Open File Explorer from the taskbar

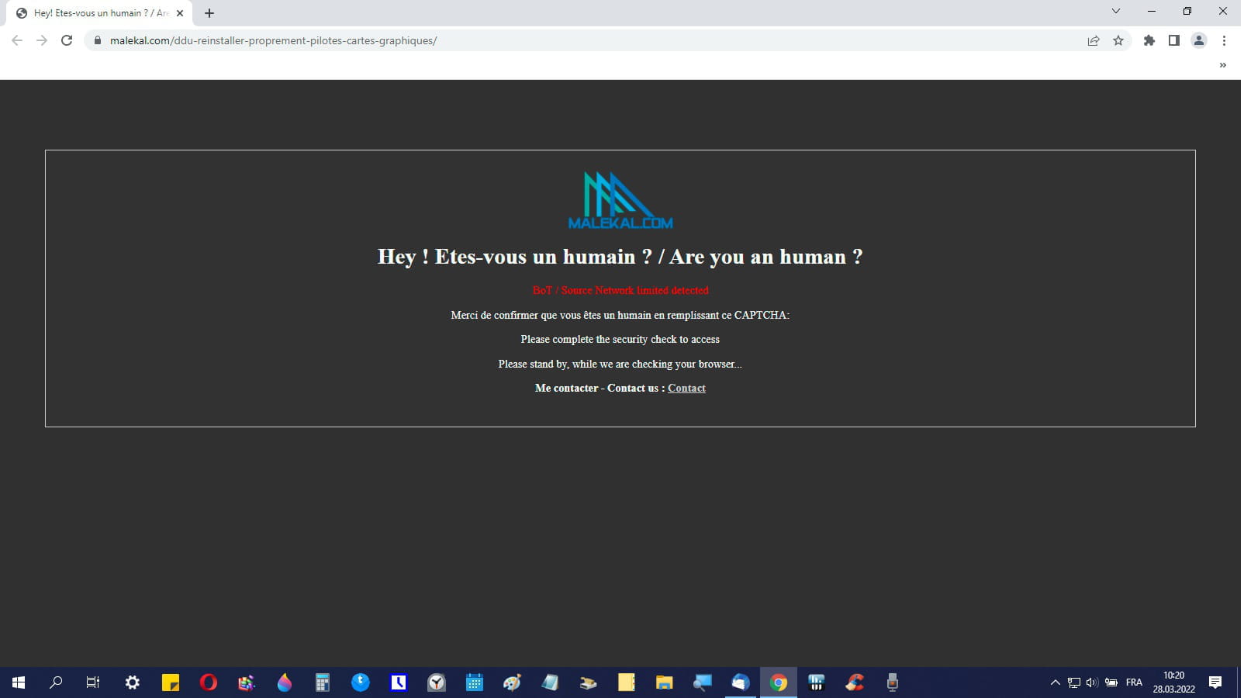(665, 682)
